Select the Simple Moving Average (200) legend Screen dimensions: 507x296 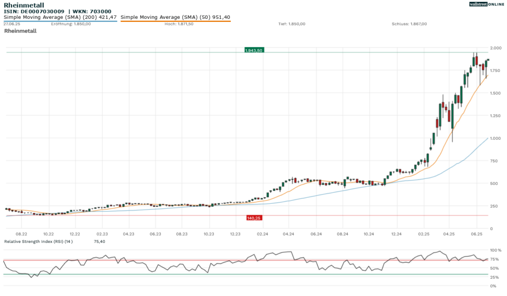point(60,17)
